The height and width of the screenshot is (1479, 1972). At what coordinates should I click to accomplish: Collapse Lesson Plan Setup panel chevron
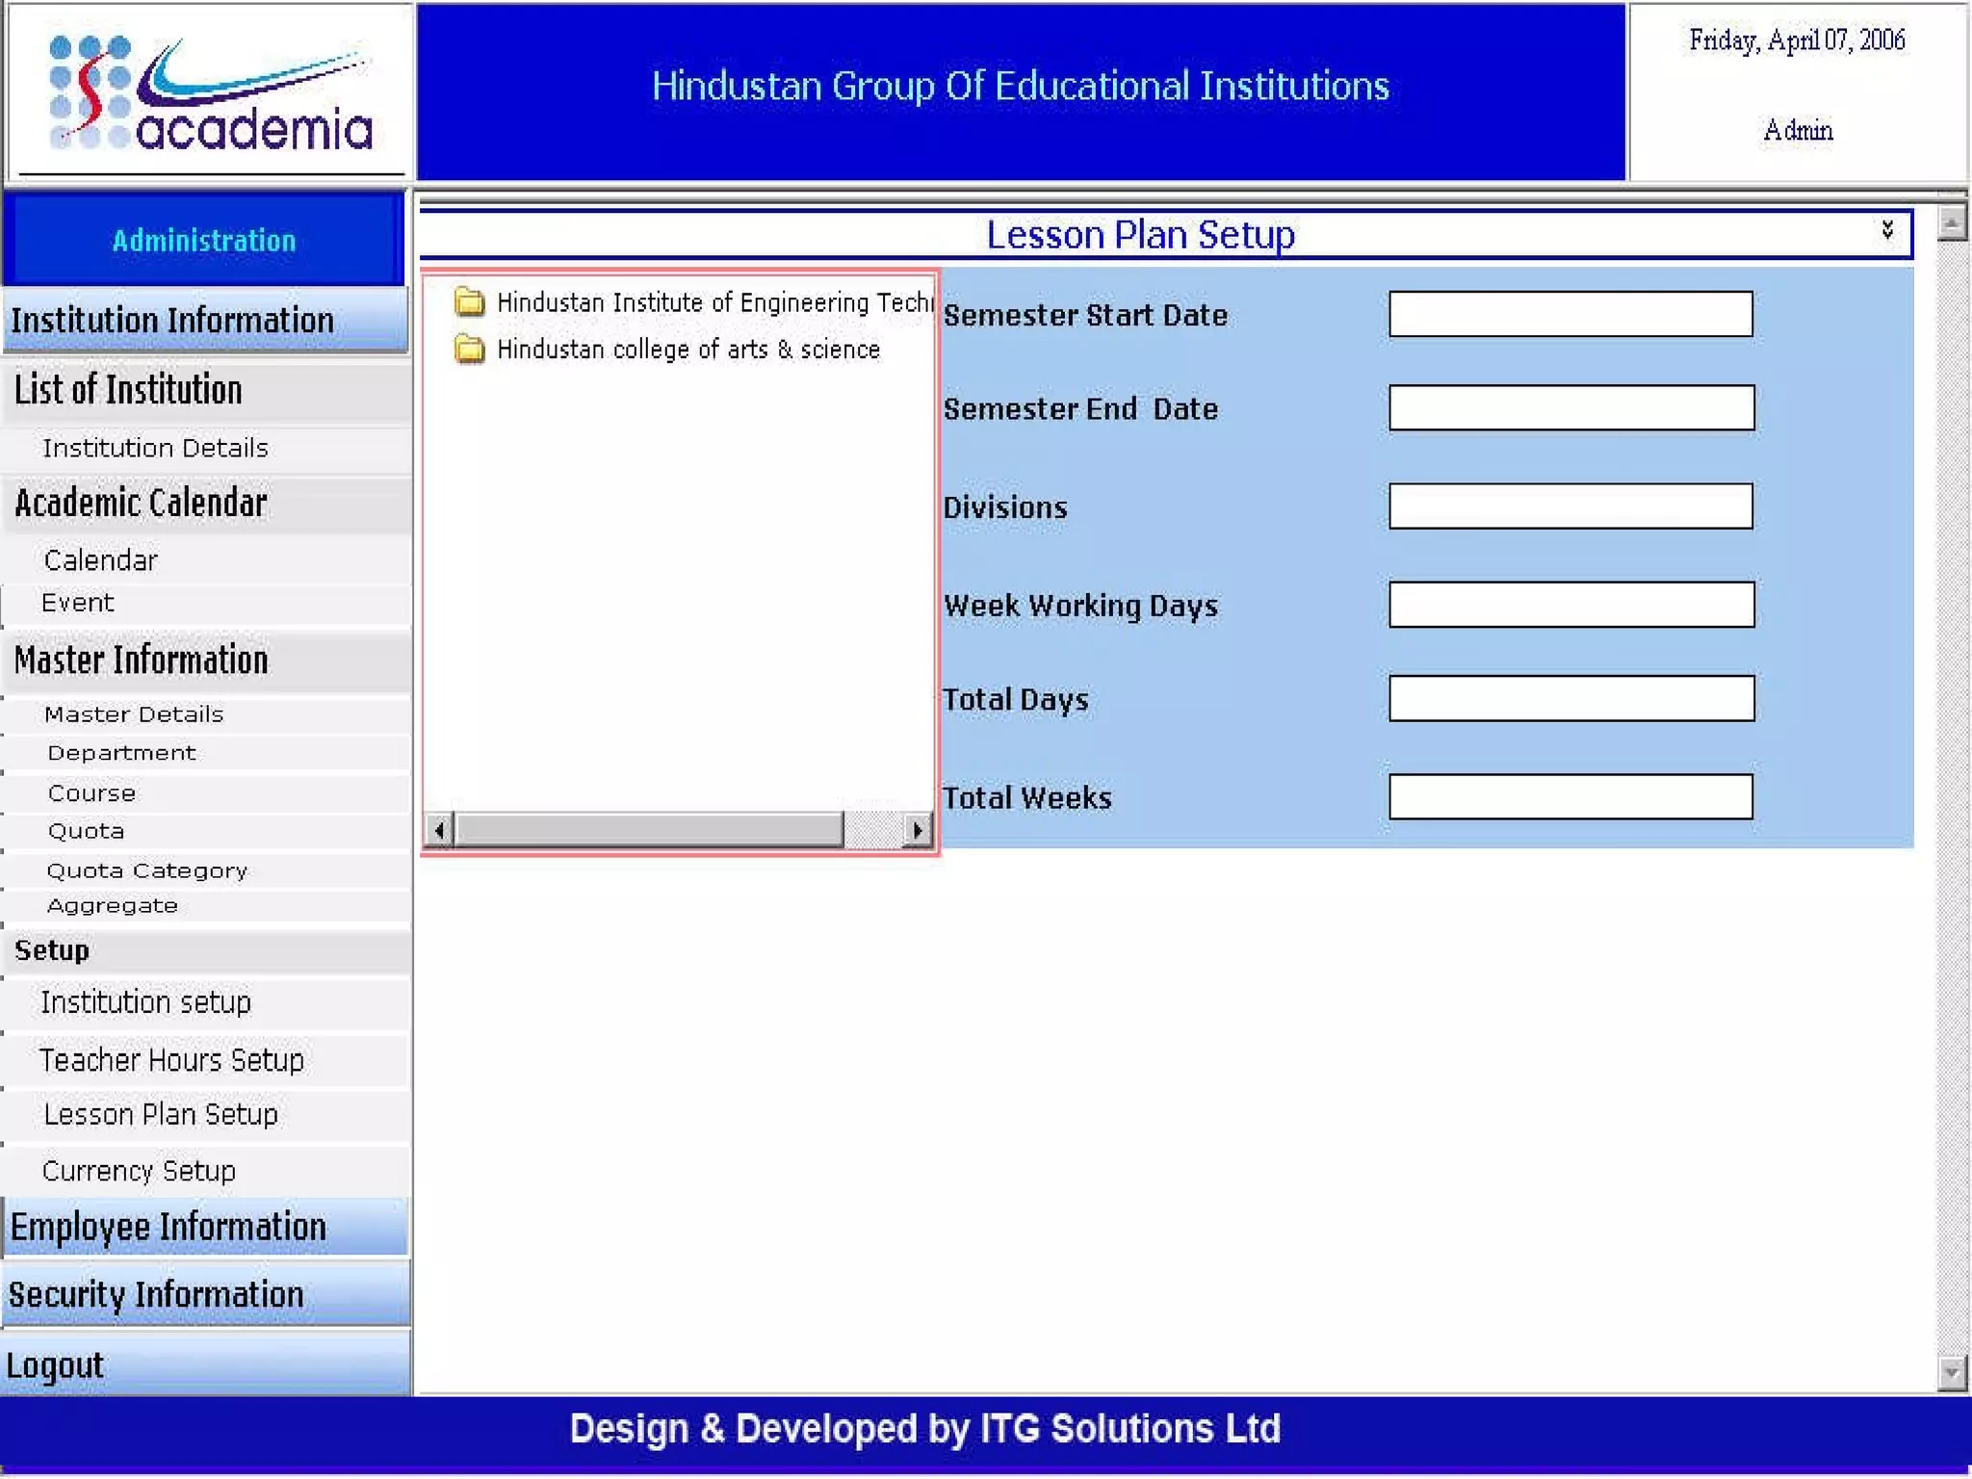tap(1886, 229)
